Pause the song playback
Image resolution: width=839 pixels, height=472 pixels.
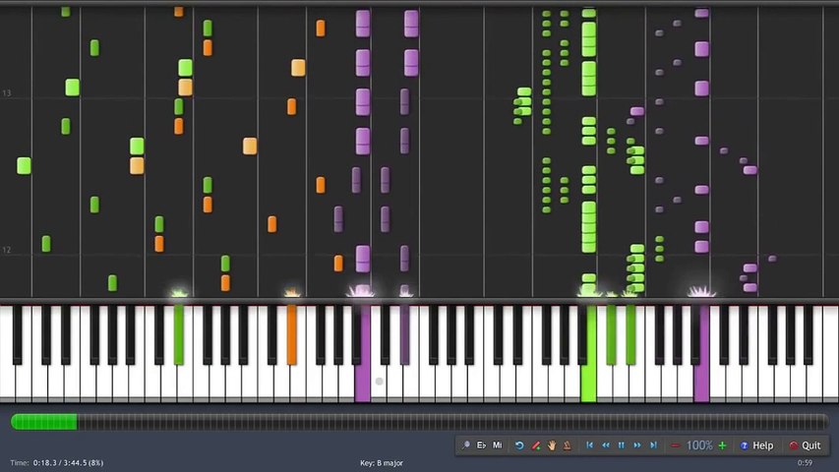[x=622, y=445]
